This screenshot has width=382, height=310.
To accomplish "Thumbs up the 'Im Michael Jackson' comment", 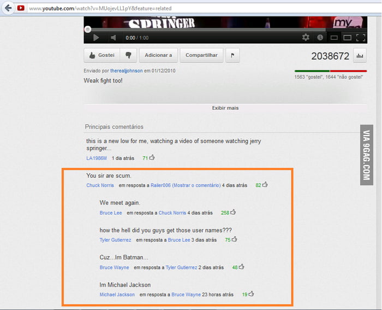I will [251, 294].
